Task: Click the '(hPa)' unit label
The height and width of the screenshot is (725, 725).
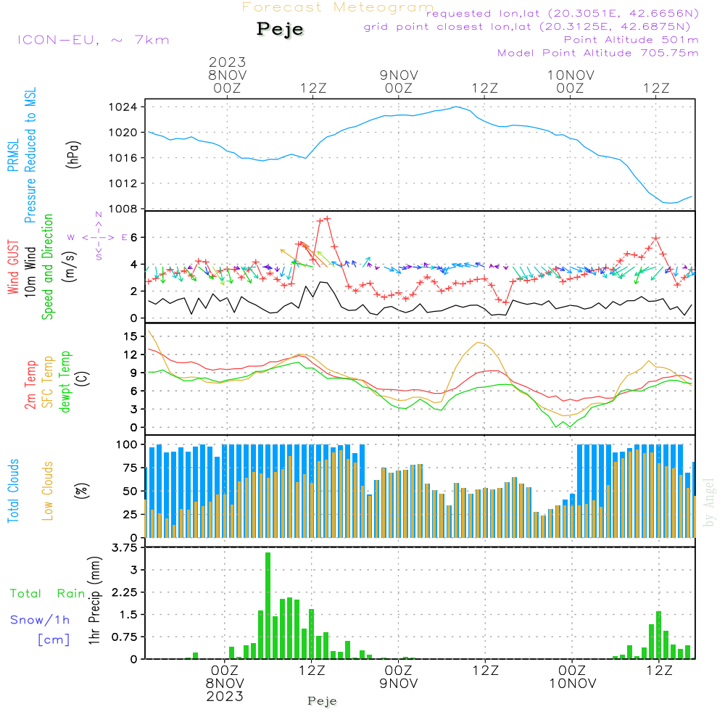Action: coord(72,154)
